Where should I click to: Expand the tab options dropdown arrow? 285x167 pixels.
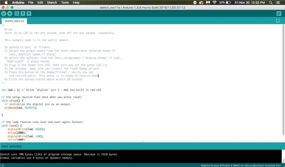pos(278,21)
